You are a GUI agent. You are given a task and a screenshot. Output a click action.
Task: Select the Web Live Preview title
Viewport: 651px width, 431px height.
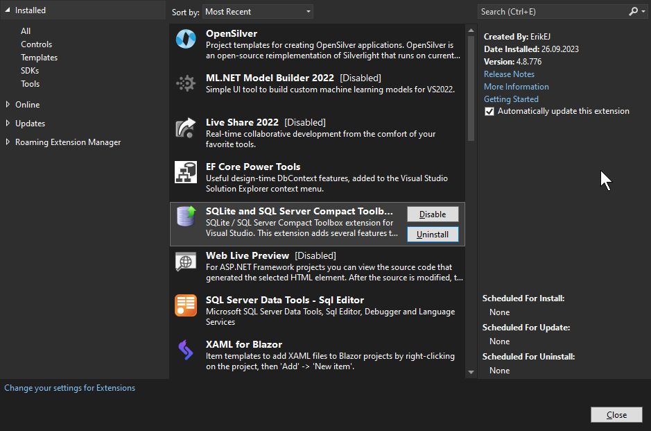(248, 255)
